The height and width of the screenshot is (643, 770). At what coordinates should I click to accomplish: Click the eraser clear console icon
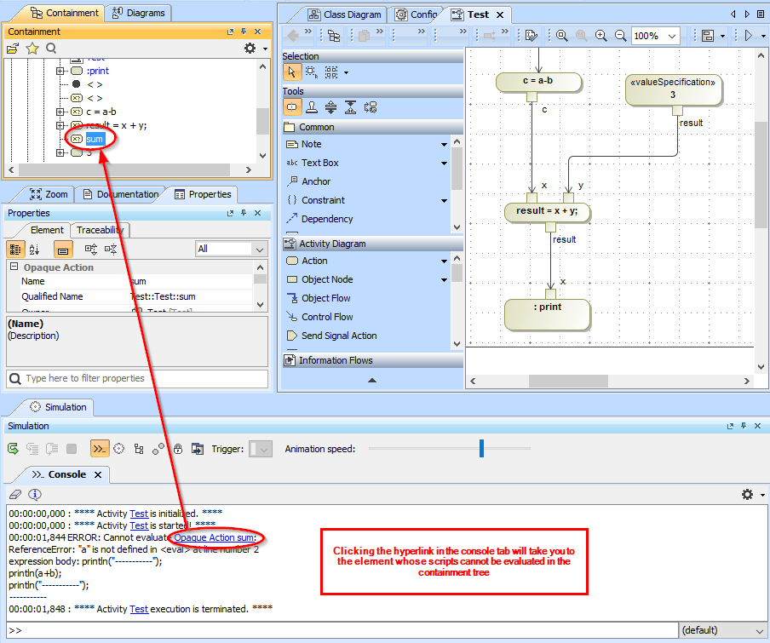[14, 494]
